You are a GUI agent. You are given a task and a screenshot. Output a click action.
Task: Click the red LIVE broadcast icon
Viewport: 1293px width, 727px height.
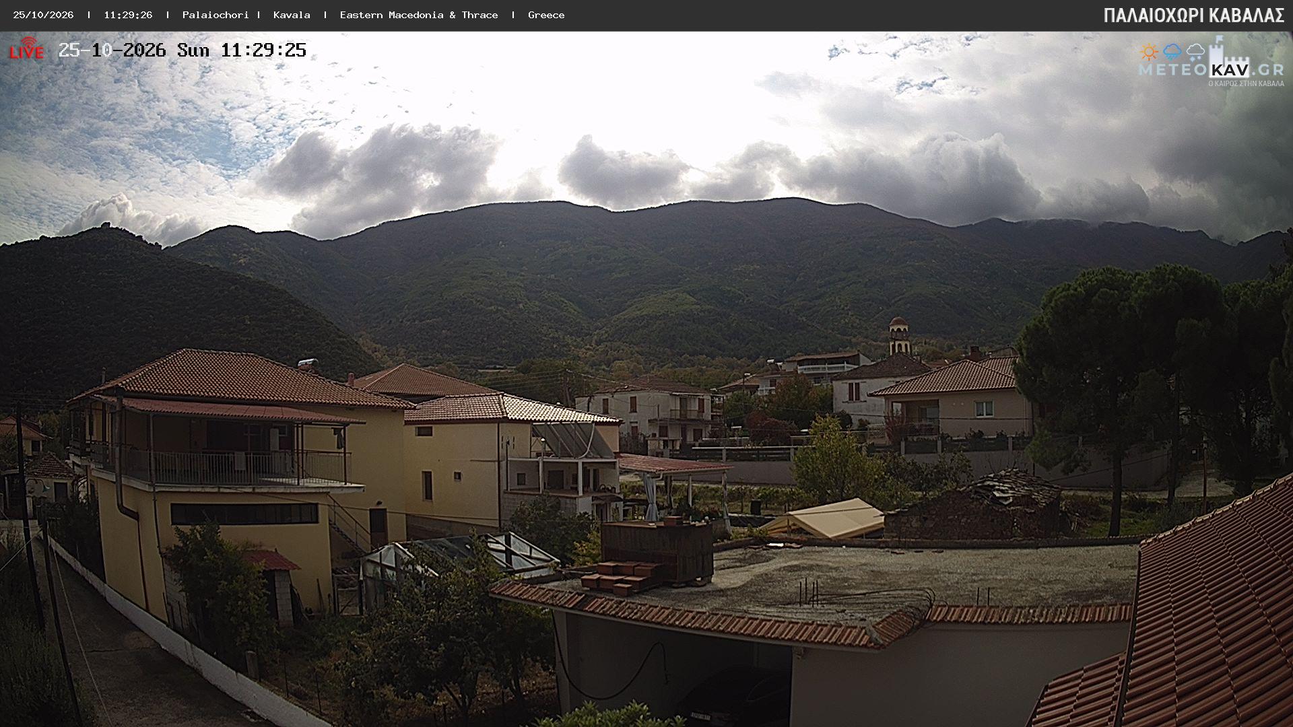click(26, 48)
